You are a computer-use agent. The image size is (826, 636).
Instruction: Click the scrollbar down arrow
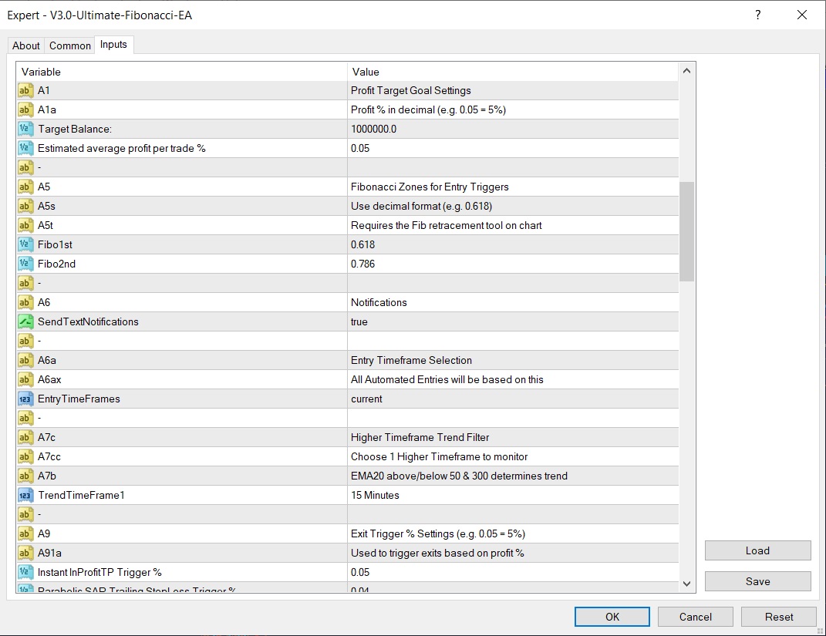[686, 584]
